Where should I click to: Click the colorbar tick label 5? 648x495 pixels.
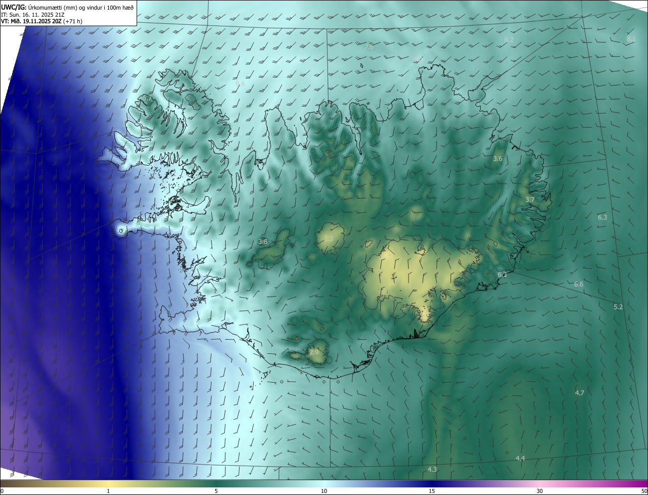216,491
